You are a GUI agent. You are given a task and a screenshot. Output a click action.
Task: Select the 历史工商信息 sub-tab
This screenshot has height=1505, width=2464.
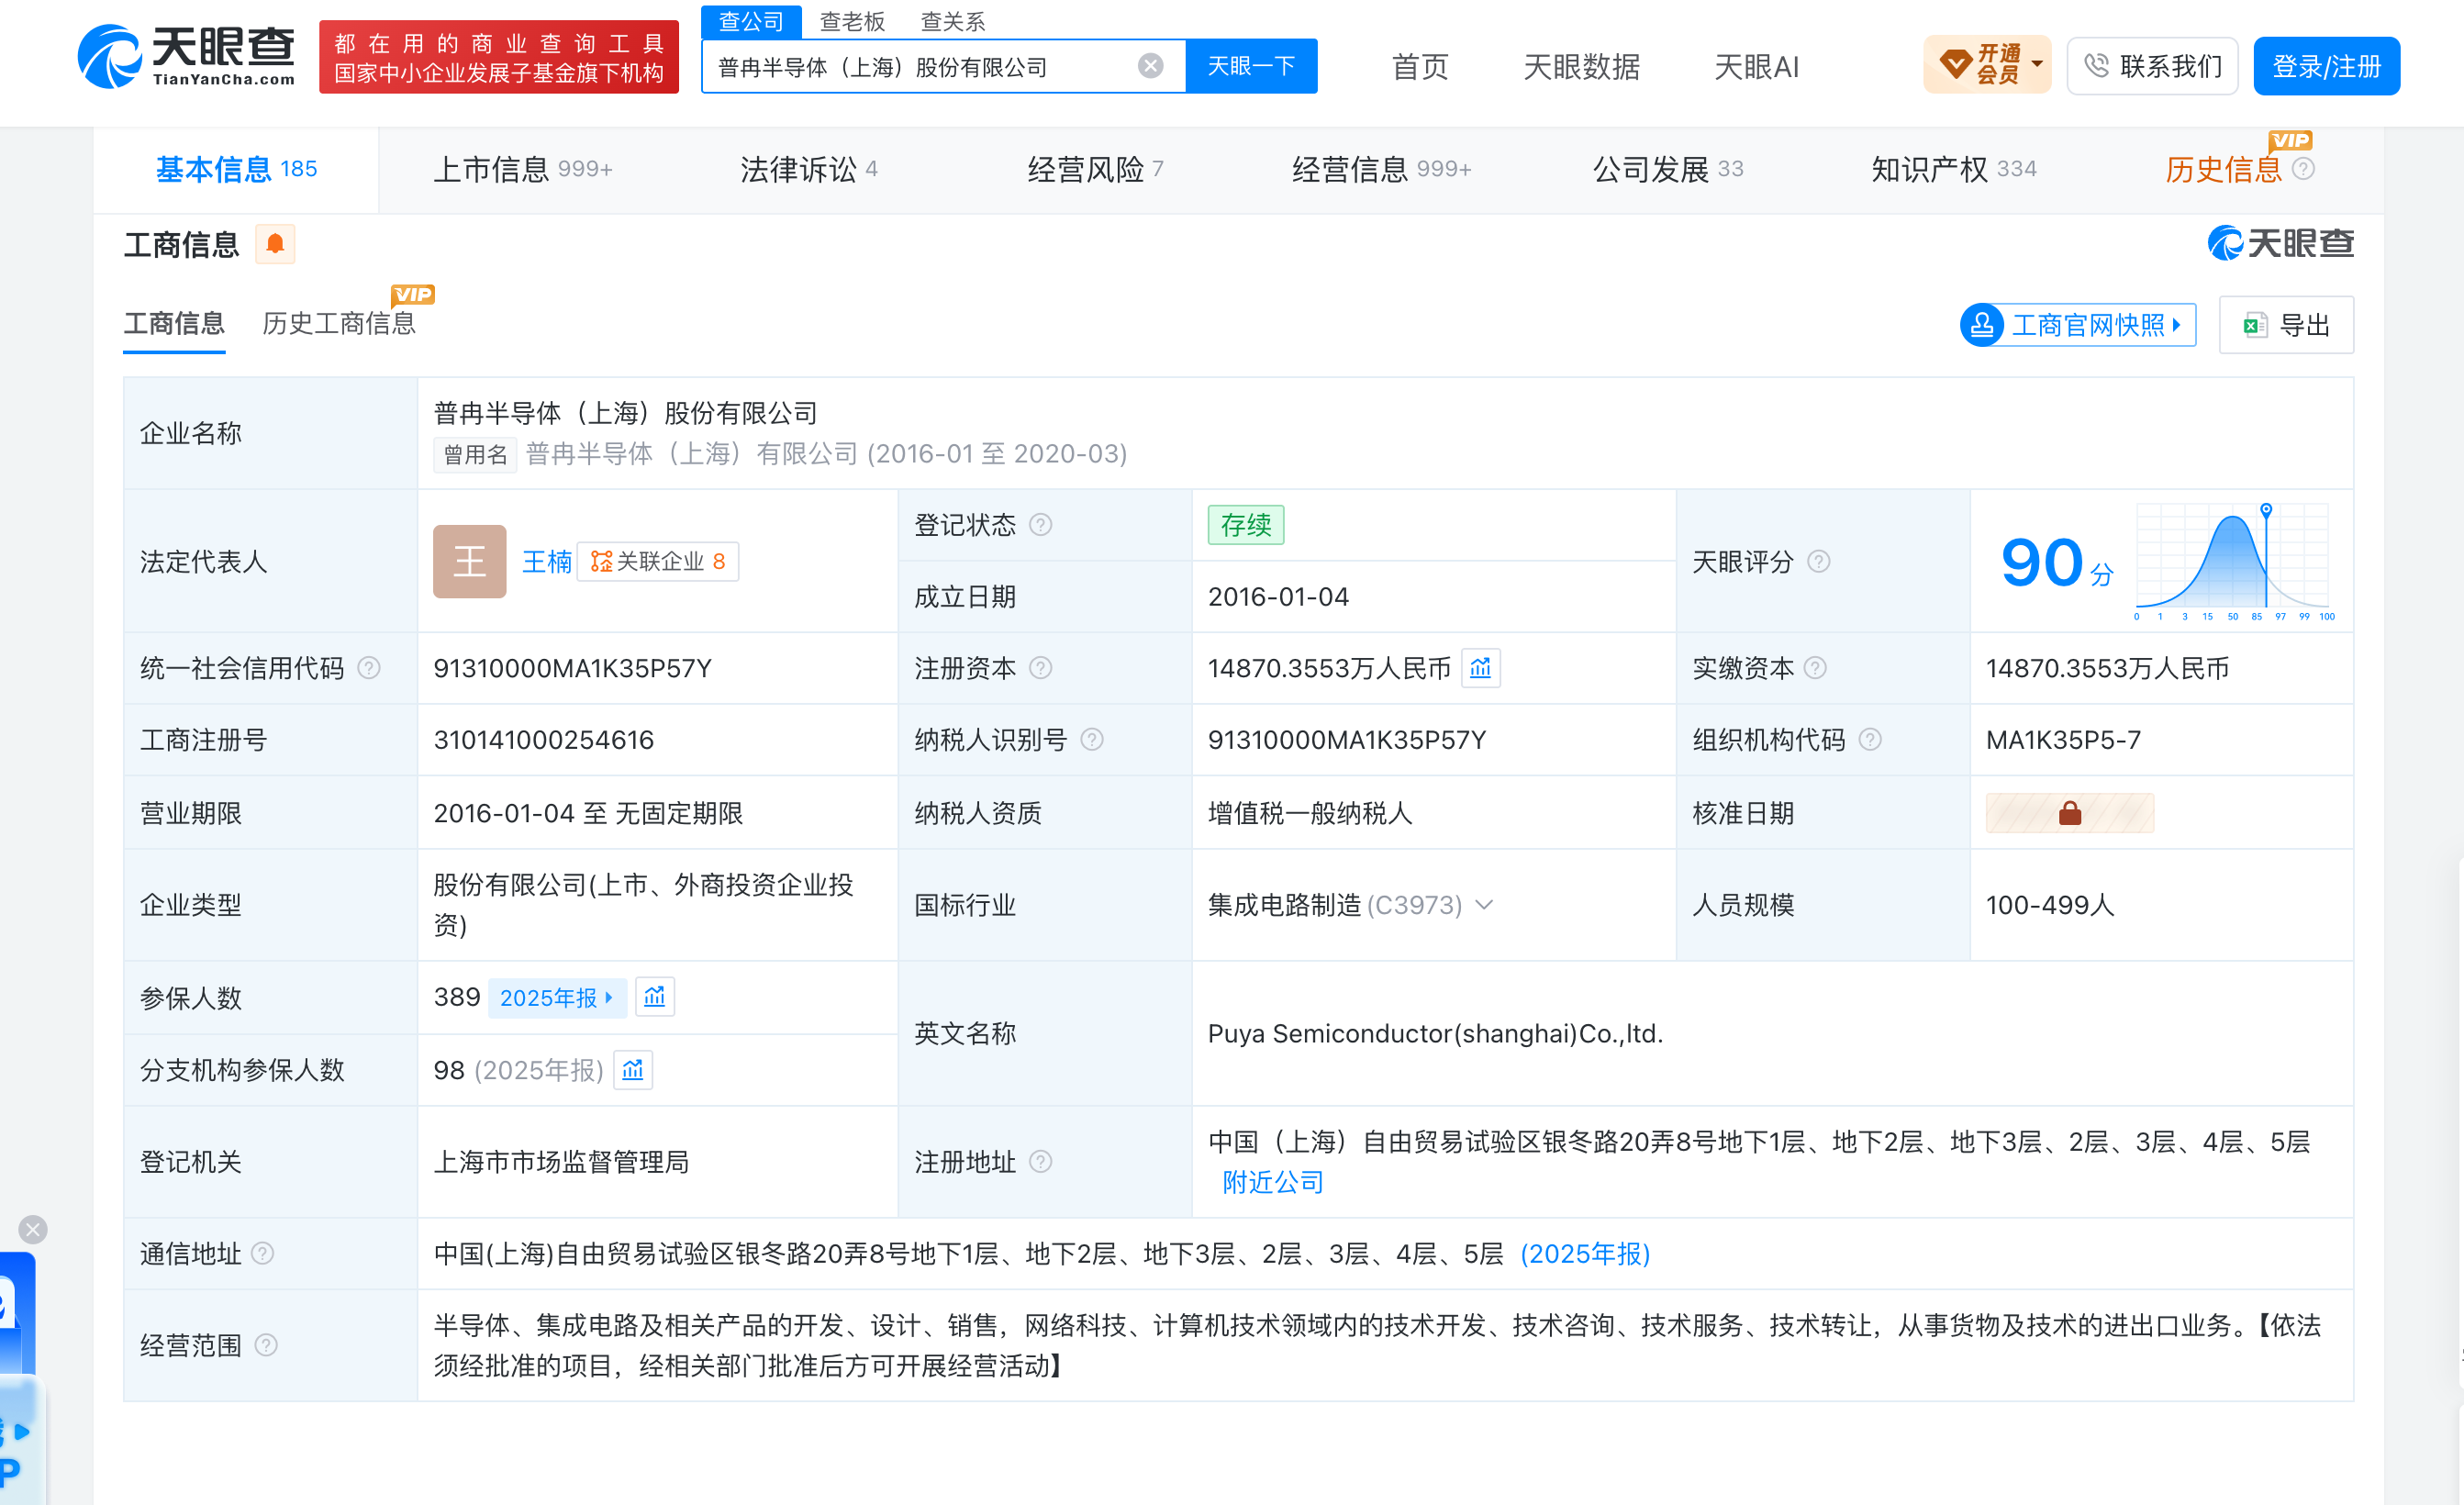339,324
